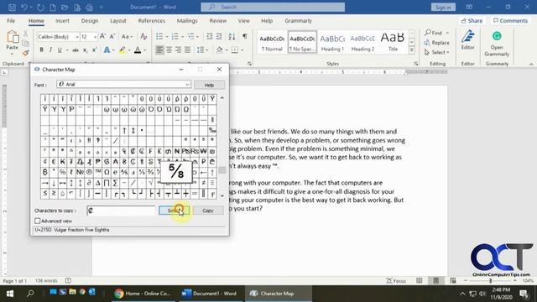
Task: Click the Copy button in Character Map
Action: pyautogui.click(x=208, y=211)
